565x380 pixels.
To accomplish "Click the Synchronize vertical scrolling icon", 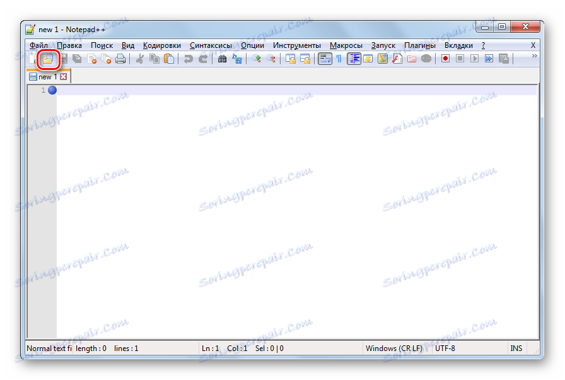I will [291, 59].
